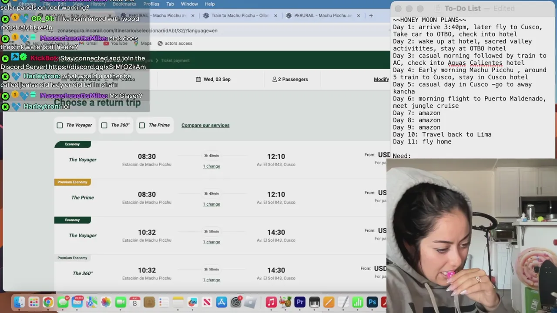This screenshot has width=557, height=313.
Task: Open the actors access bookmark
Action: pyautogui.click(x=174, y=43)
